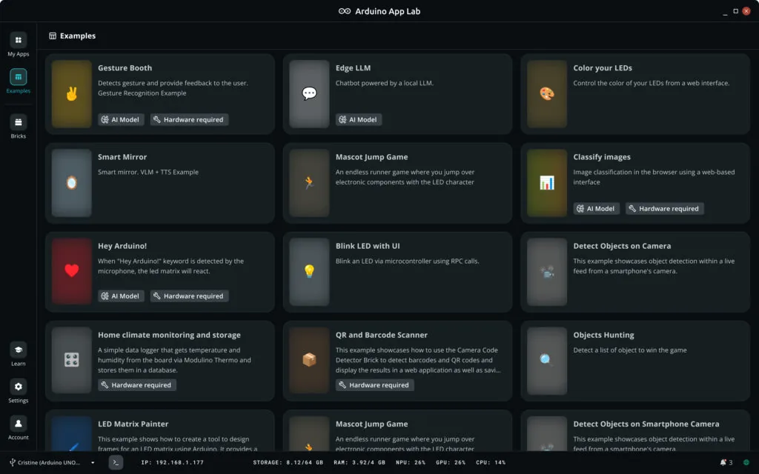Click Hardware required tag on Hey Arduino!
Screen dimensions: 759x474
(189, 296)
